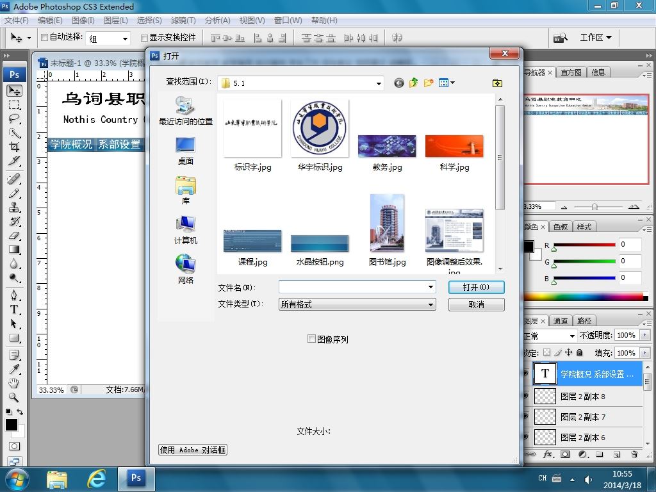Tick the 图像序列 checkbox
656x492 pixels.
(311, 339)
